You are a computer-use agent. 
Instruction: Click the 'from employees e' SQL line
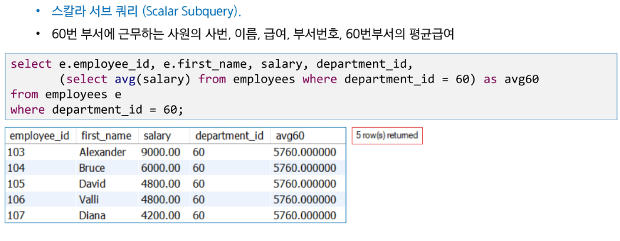(x=65, y=94)
